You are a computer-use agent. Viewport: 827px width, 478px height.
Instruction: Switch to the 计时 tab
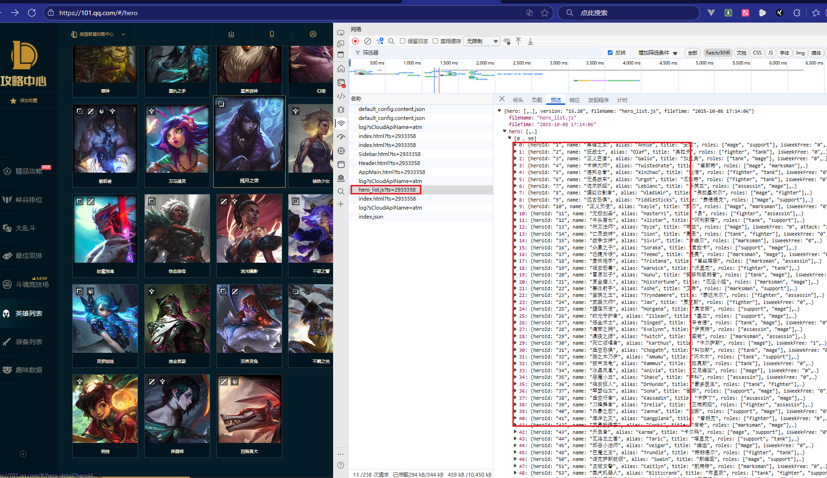pyautogui.click(x=623, y=100)
